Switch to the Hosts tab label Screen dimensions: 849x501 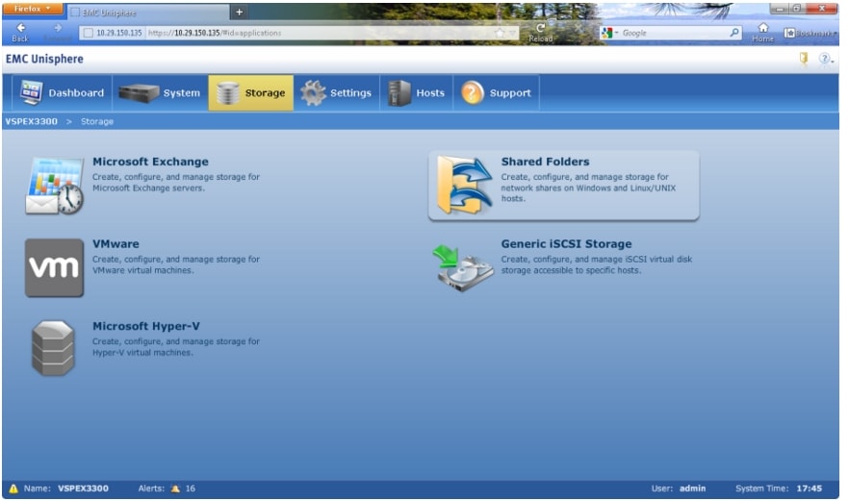click(x=430, y=93)
